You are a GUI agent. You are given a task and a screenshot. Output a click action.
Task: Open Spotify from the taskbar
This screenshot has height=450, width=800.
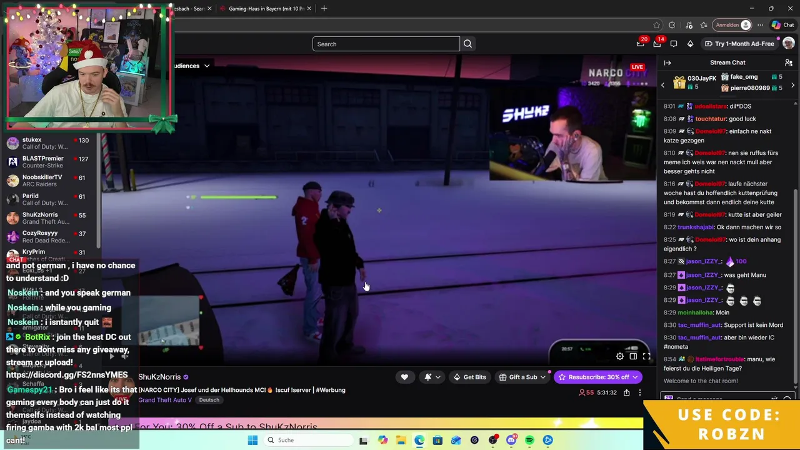tap(529, 440)
